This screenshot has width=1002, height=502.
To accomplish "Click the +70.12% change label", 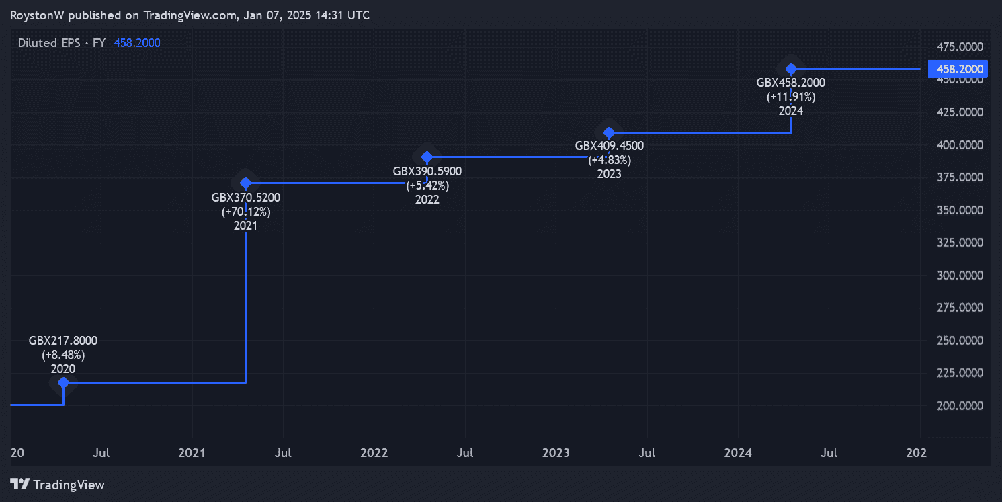I will [246, 212].
